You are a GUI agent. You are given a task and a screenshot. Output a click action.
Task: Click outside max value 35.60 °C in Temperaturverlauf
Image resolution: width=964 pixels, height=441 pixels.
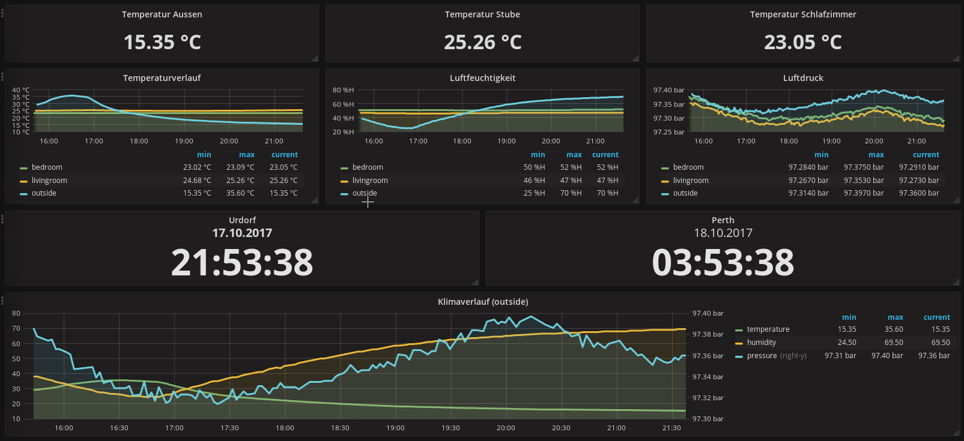tap(240, 193)
